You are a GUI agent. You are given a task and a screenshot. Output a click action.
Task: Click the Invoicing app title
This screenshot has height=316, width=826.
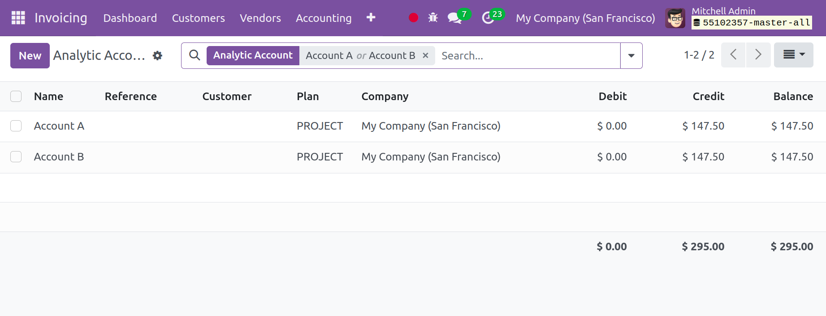(x=61, y=18)
